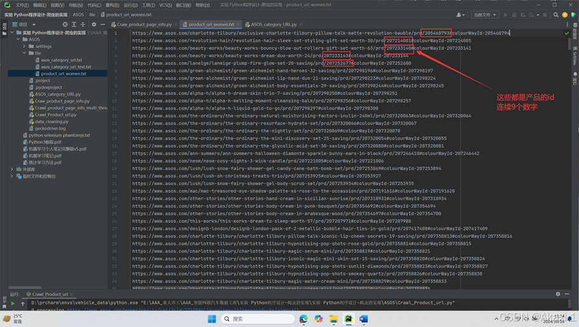Click the project panel horizontal scrollbar
Image resolution: width=579 pixels, height=327 pixels.
click(x=25, y=287)
